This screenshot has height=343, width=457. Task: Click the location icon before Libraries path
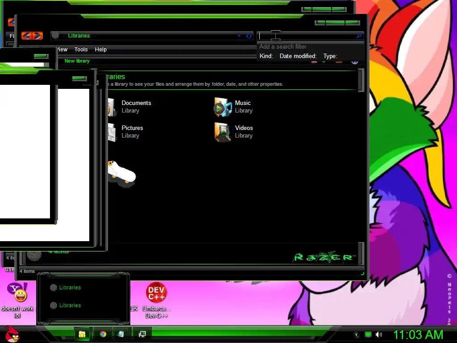55,35
